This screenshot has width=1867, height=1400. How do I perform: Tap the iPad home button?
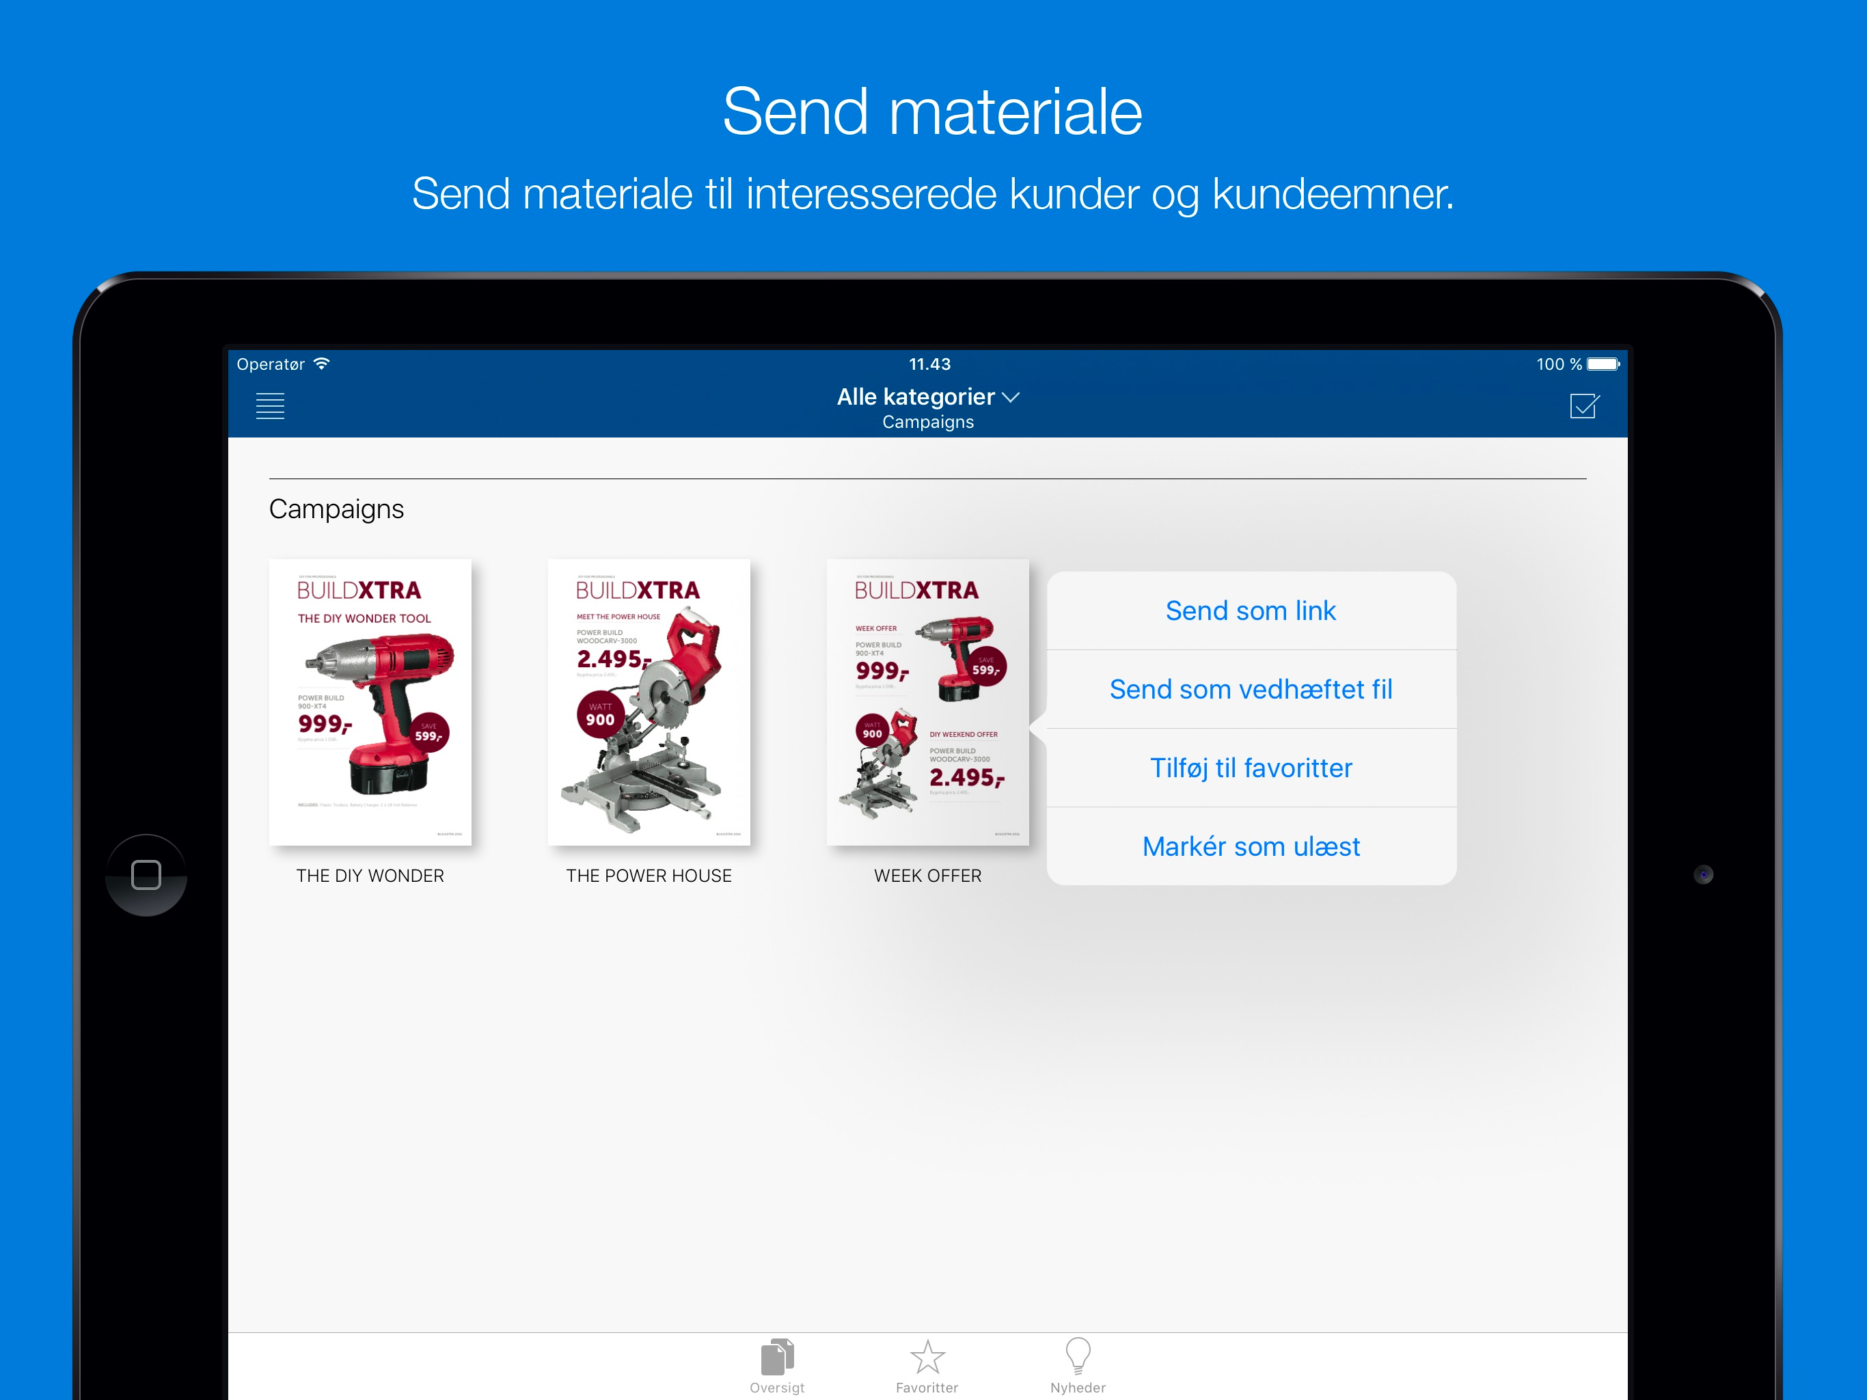coord(146,875)
